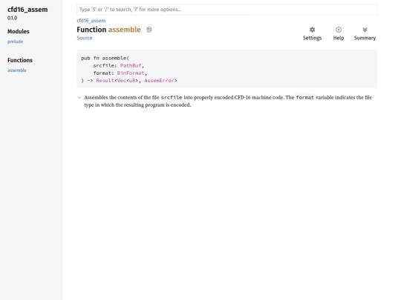This screenshot has width=401, height=300.
Task: Open the Source link
Action: pos(85,38)
